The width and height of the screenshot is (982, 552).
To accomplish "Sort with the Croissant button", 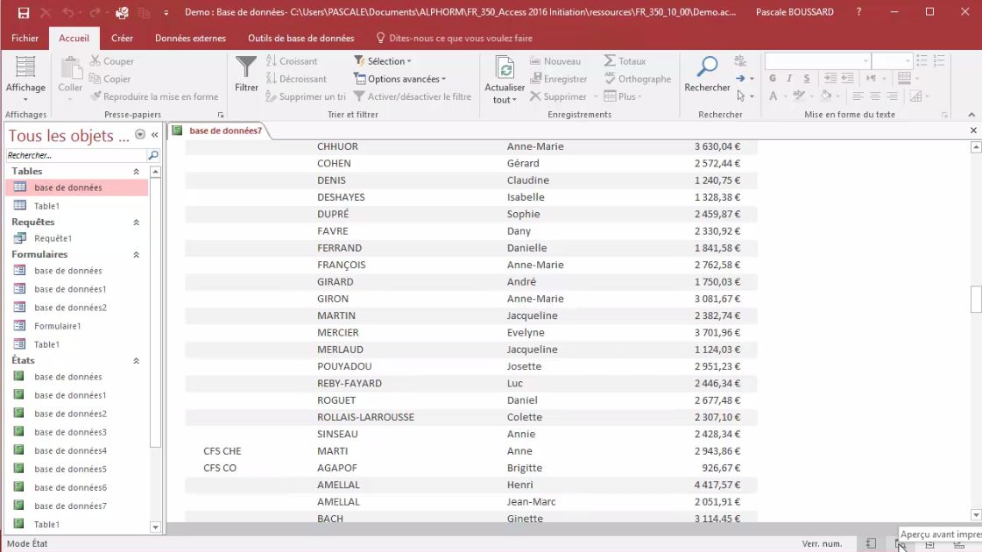I will pyautogui.click(x=292, y=60).
